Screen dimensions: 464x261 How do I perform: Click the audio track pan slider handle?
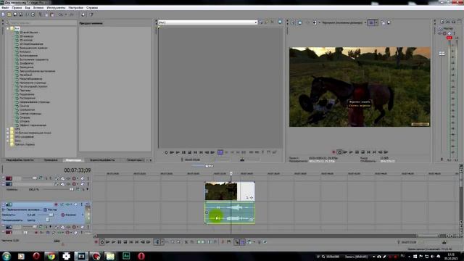pos(48,220)
